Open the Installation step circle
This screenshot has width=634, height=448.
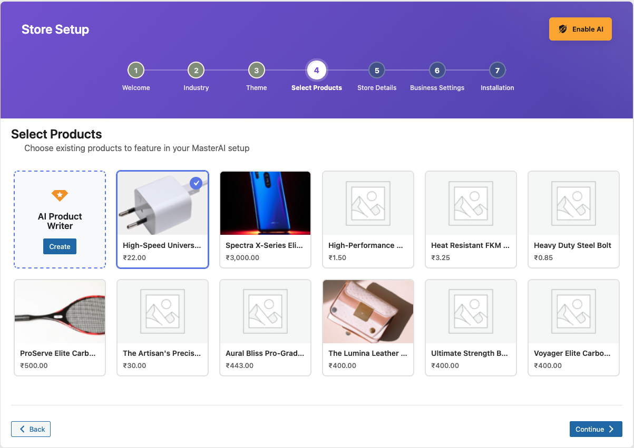497,70
